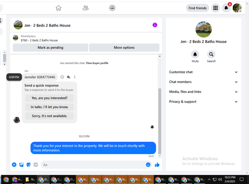Open the network icon in system tray
This screenshot has width=249, height=184.
click(x=215, y=180)
